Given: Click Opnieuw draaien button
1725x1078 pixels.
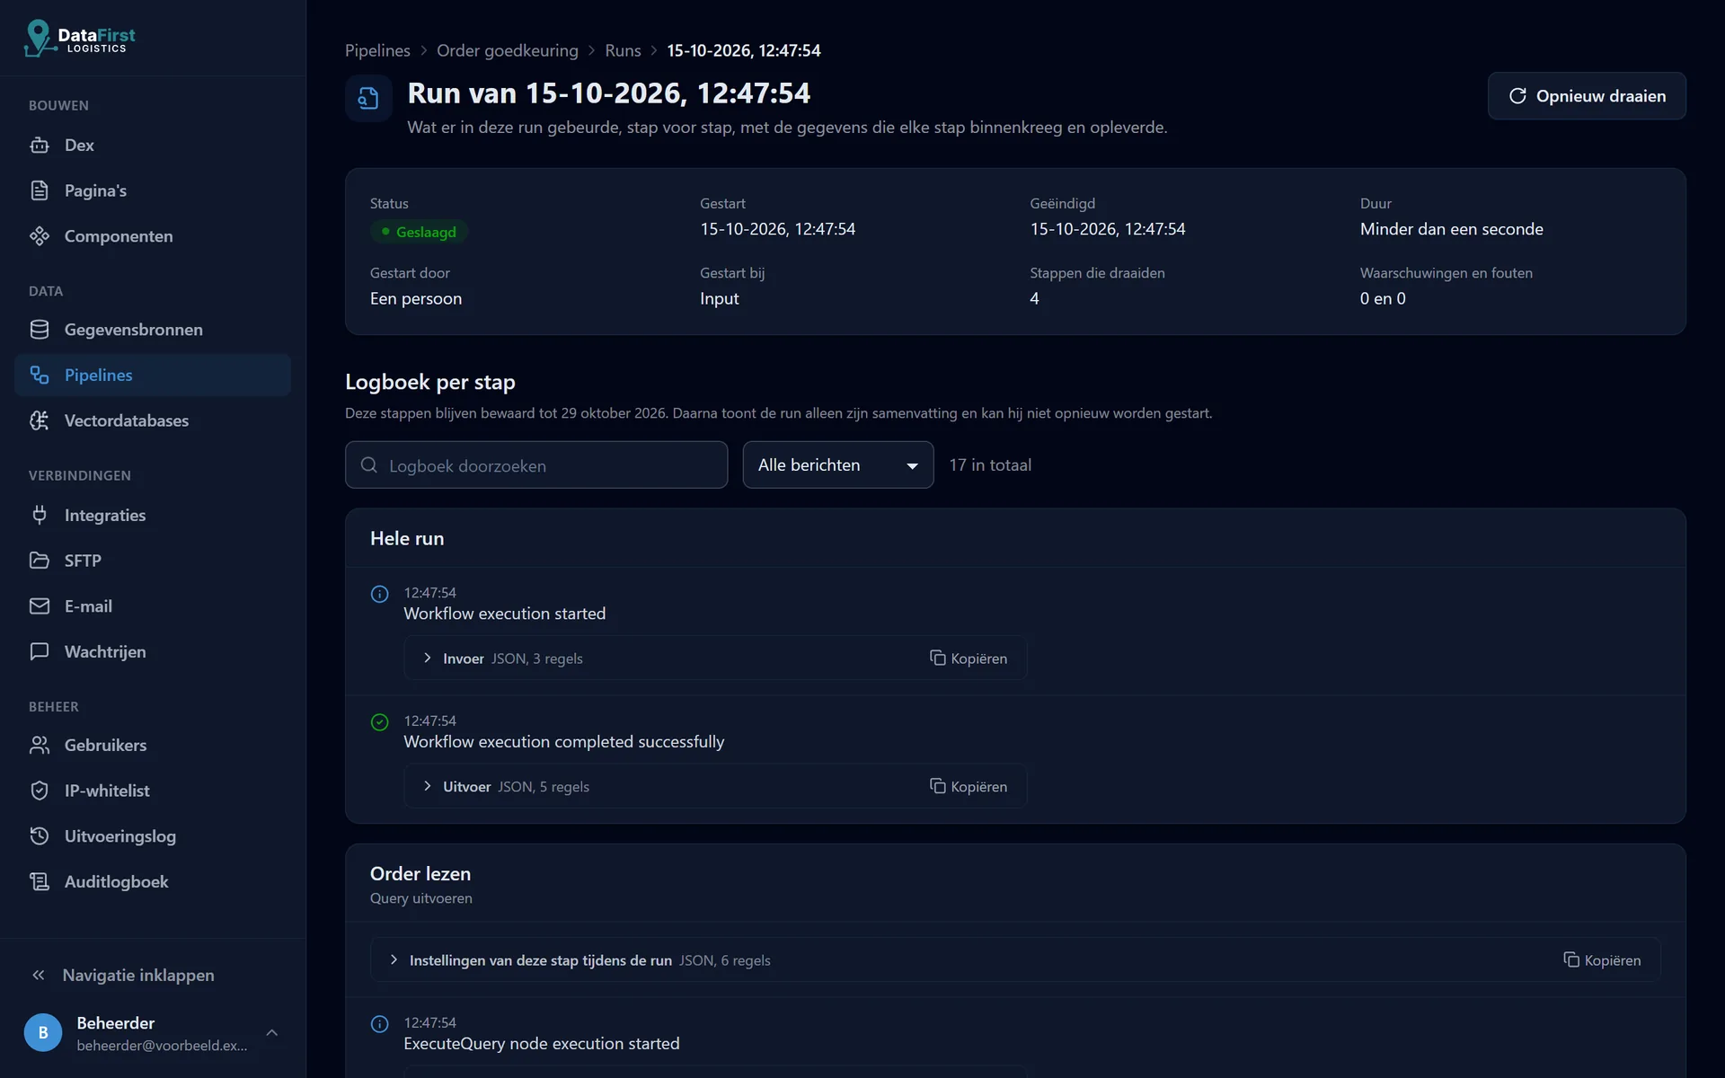Looking at the screenshot, I should pyautogui.click(x=1587, y=96).
